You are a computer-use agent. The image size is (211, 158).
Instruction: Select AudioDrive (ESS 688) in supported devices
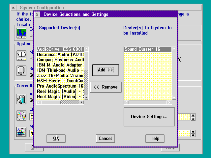[x=60, y=49]
